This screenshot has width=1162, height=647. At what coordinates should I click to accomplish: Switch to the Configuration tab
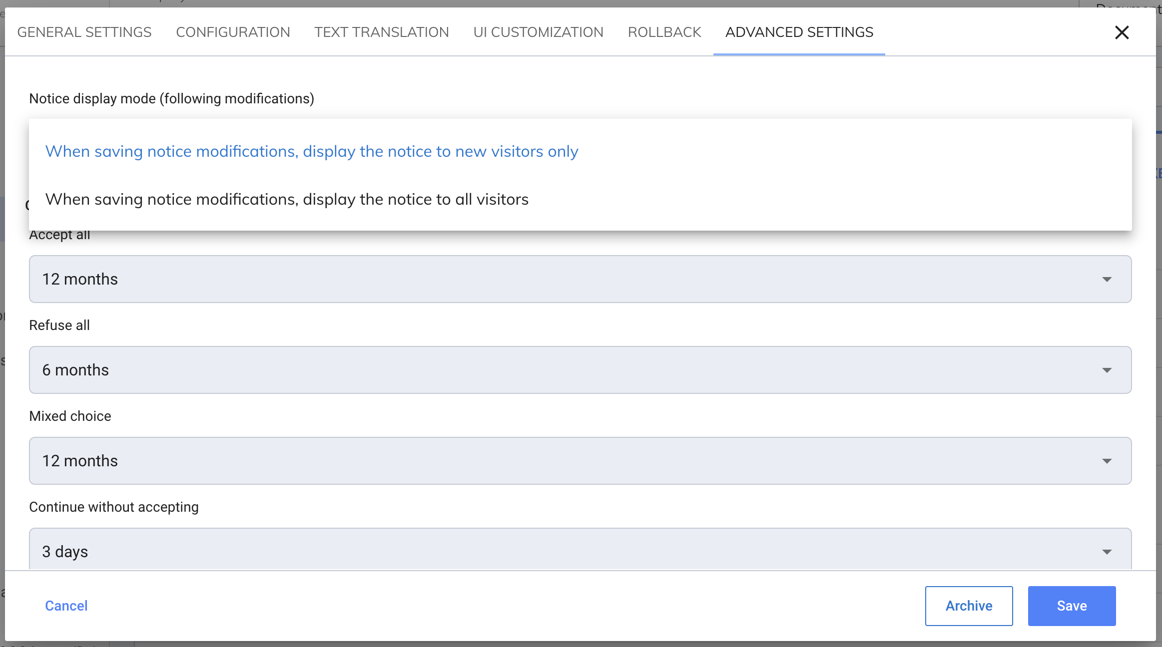pos(233,32)
